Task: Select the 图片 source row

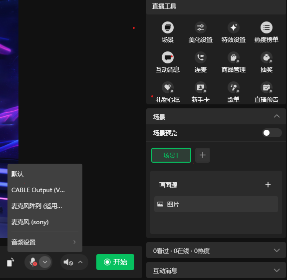Action: click(216, 204)
